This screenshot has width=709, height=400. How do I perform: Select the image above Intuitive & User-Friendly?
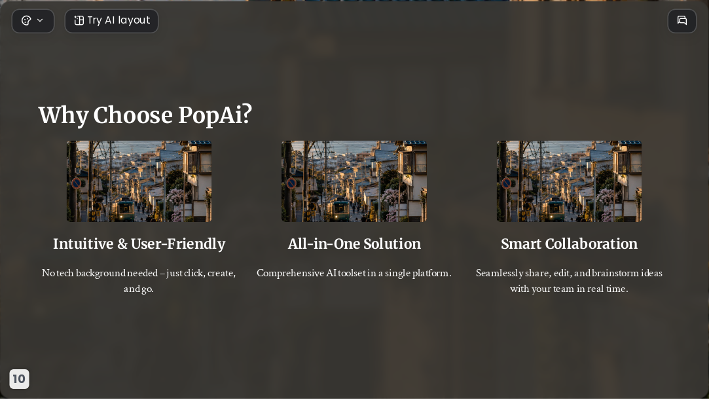click(x=139, y=181)
